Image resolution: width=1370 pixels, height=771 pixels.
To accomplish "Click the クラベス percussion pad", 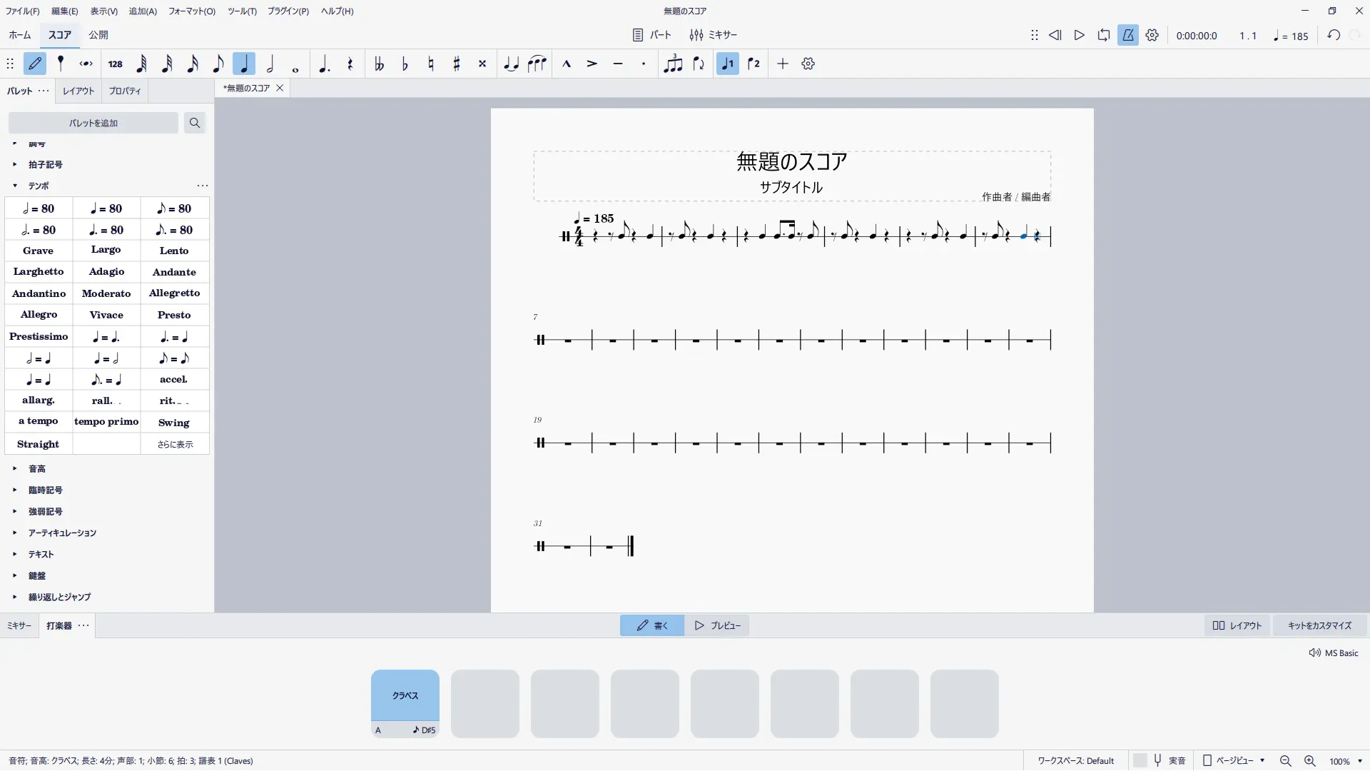I will point(405,695).
